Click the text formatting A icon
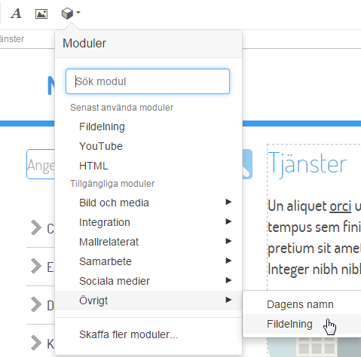The width and height of the screenshot is (361, 357). pos(16,14)
